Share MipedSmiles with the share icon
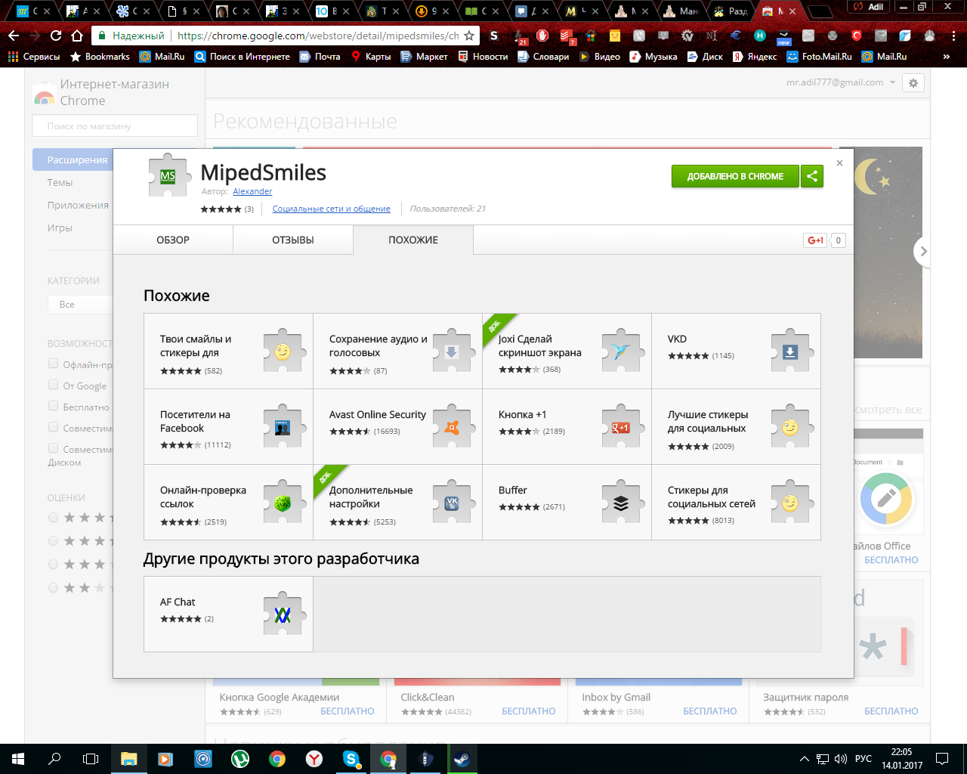 click(812, 176)
